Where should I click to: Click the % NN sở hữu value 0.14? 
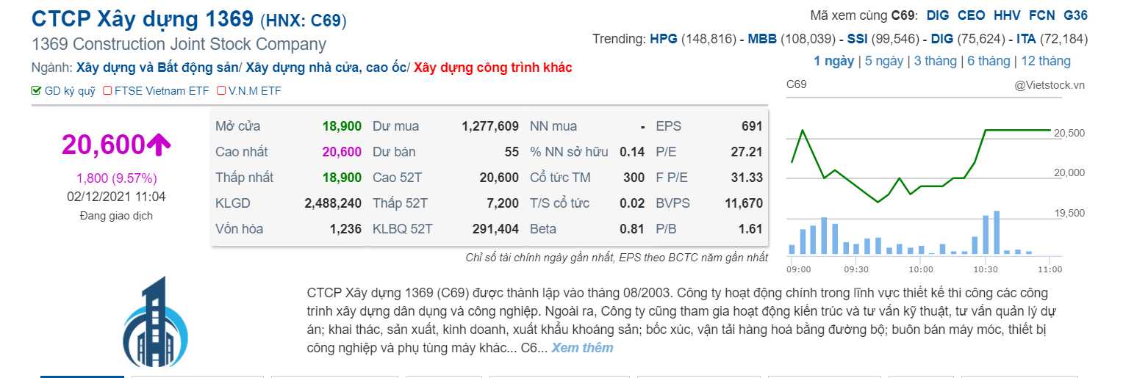[x=632, y=152]
